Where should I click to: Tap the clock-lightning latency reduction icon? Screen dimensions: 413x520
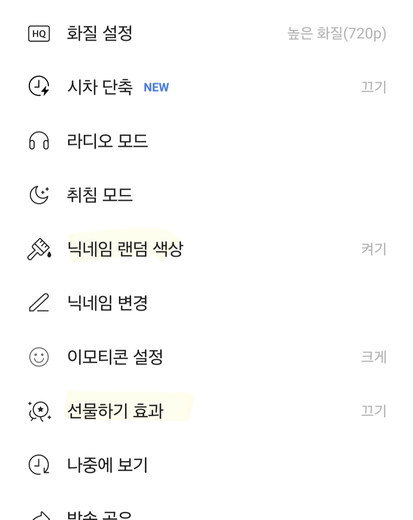[39, 86]
